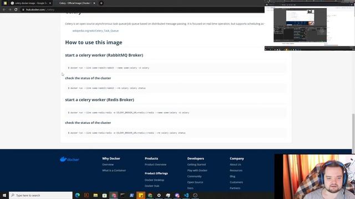Click the RabbitMQ docker run --name some-celery command

coord(109,68)
